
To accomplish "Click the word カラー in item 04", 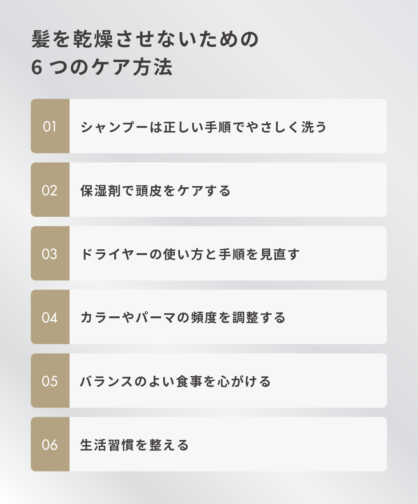I will tap(101, 318).
